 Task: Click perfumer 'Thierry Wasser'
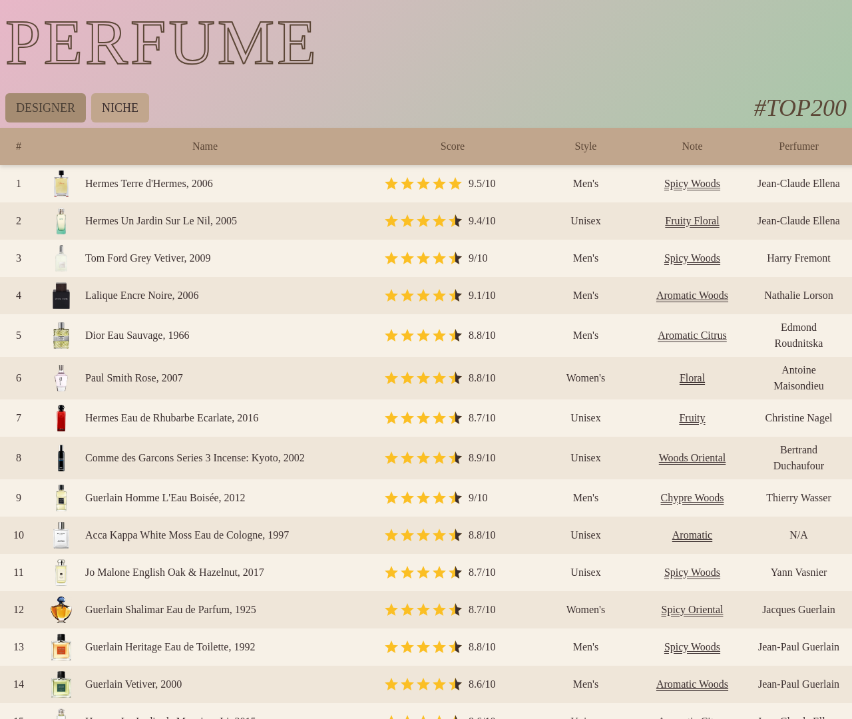(x=799, y=498)
